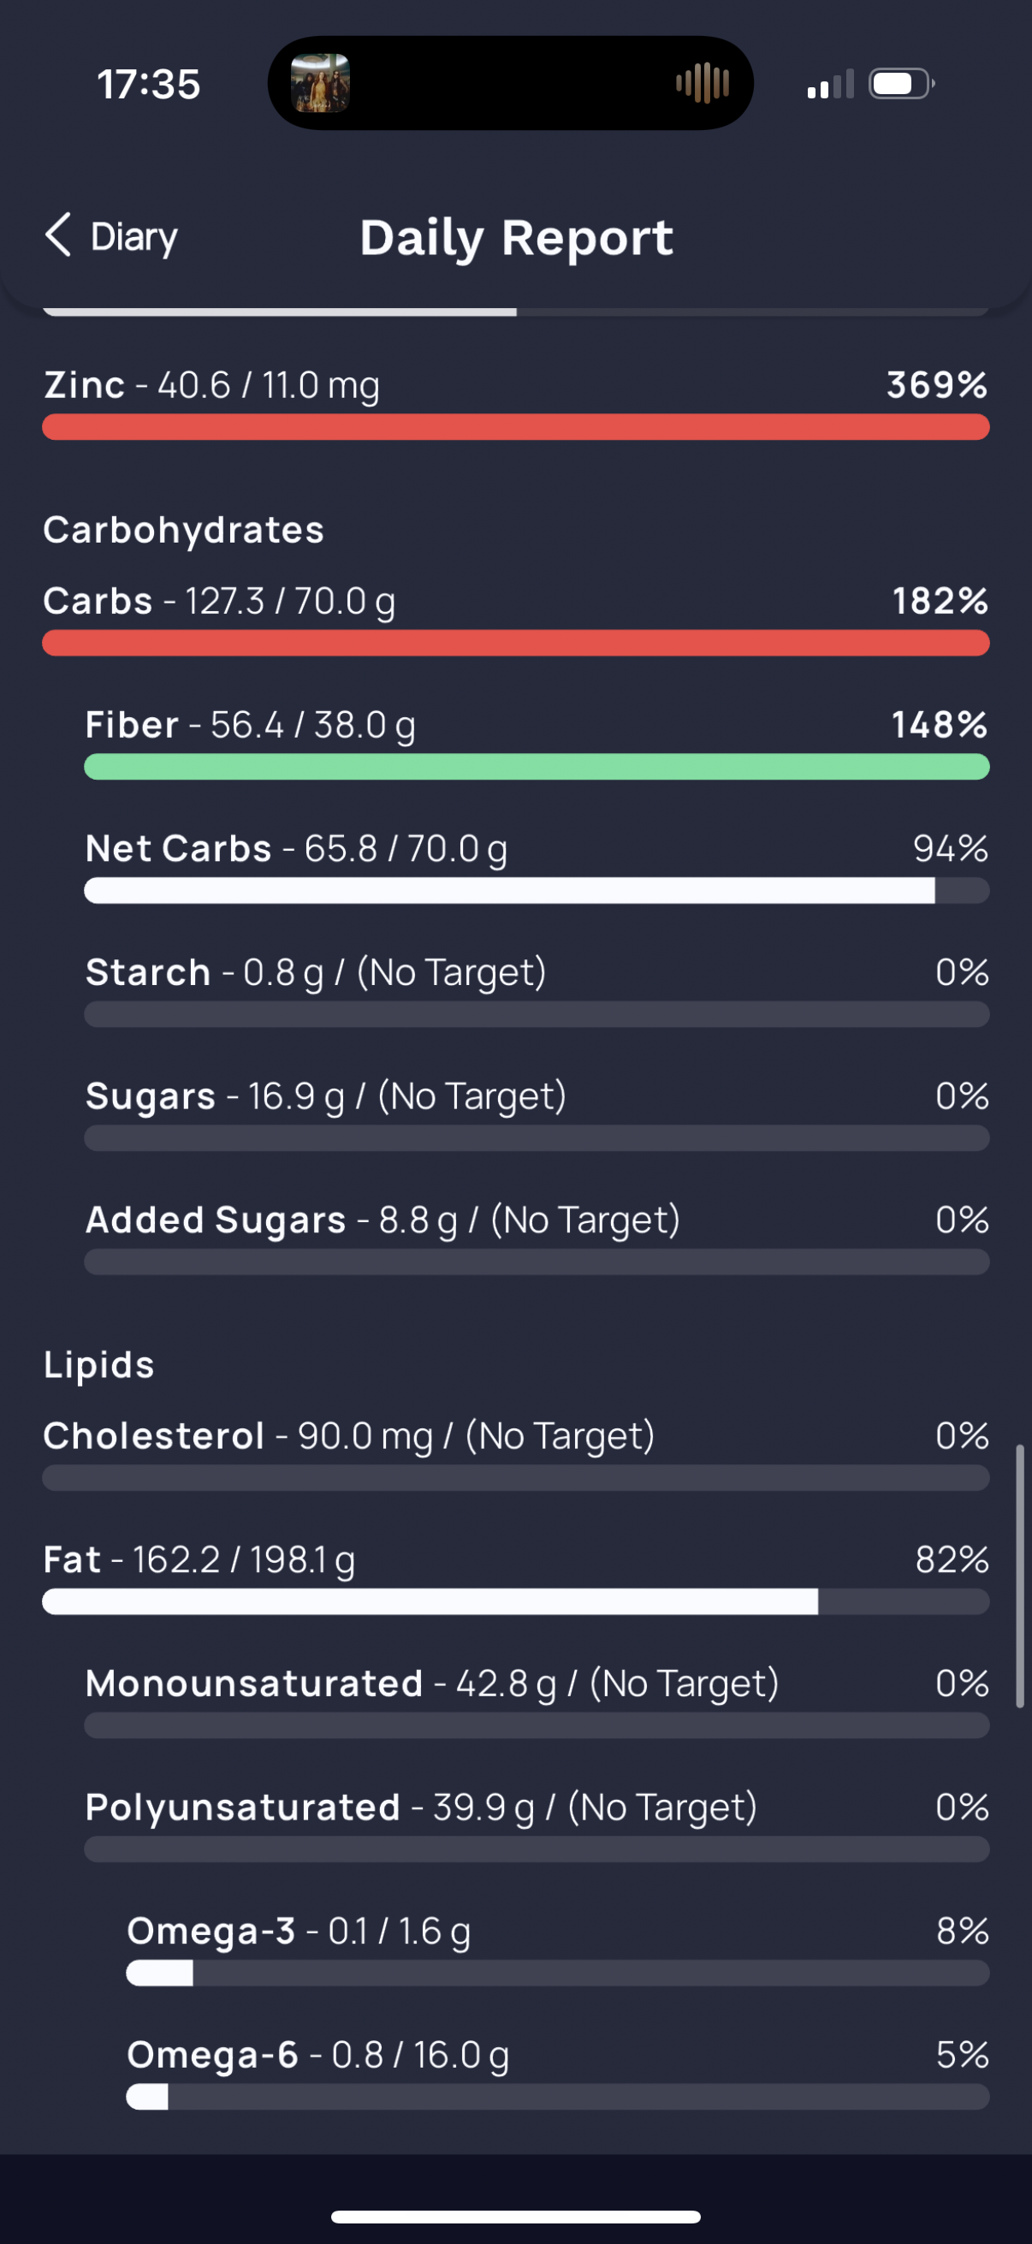Tap the Fat progress bar at 82%

pos(515,1602)
